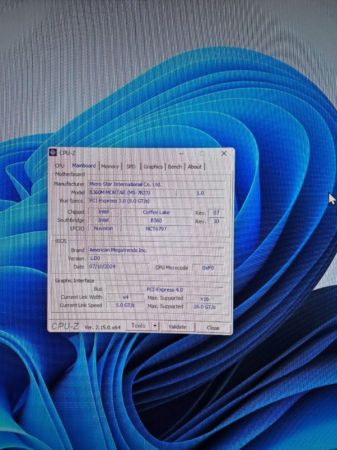The height and width of the screenshot is (450, 337).
Task: Click the Current Link Width x4 value
Action: click(x=125, y=297)
